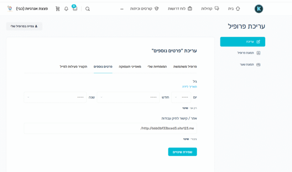Image resolution: width=292 pixels, height=172 pixels.
Task: Click the edit pencil icon in sidebar
Action: point(258,42)
